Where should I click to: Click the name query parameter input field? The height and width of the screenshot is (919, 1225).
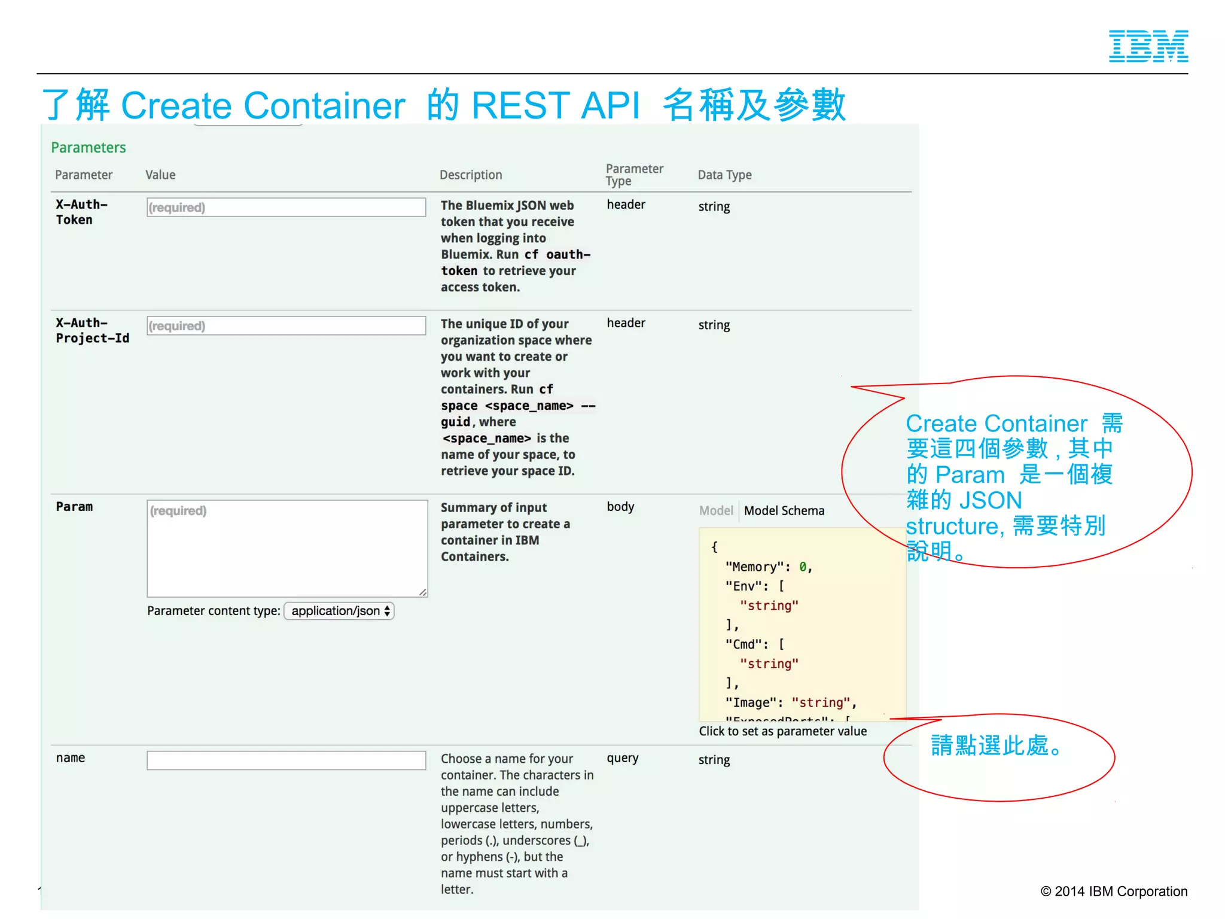point(287,760)
